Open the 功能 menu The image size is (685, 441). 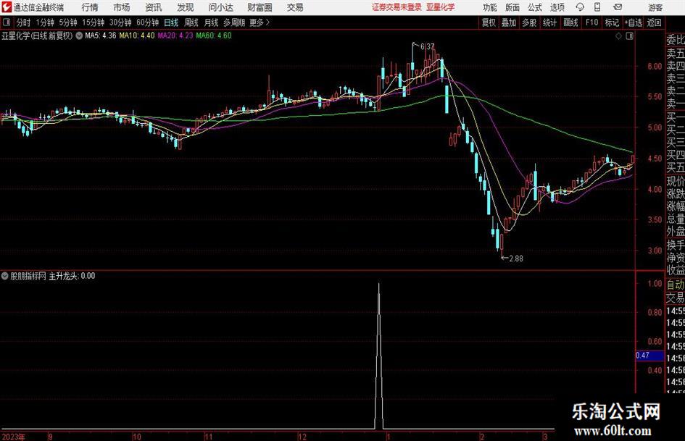490,7
